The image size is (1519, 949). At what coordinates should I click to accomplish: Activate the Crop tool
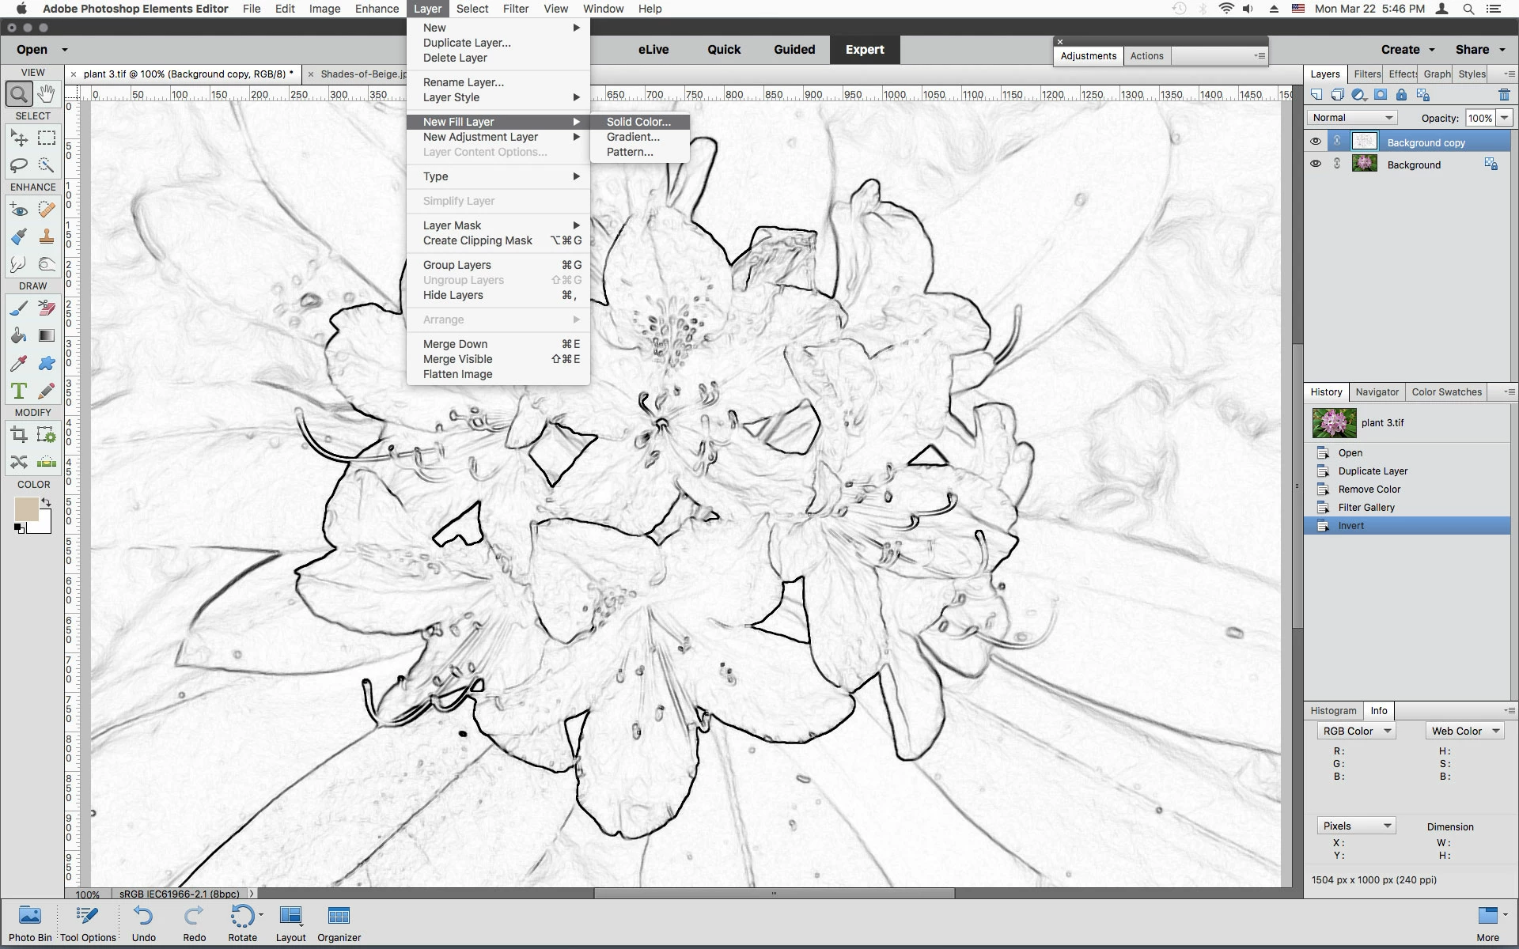19,434
